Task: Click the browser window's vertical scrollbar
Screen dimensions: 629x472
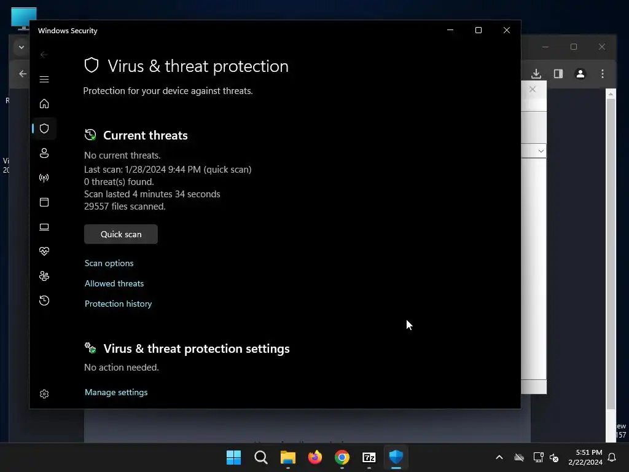Action: click(x=611, y=253)
